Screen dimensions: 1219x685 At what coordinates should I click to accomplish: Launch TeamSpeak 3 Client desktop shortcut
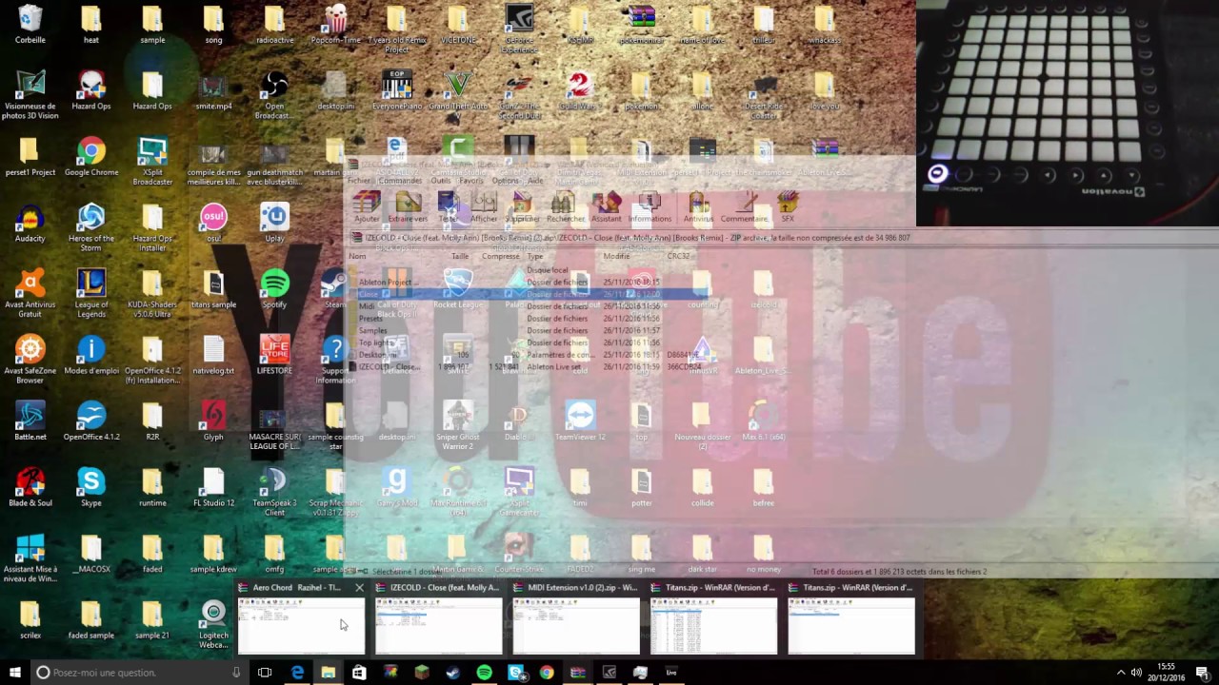tap(274, 492)
